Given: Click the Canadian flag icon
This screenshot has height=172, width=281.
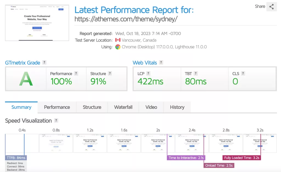Looking at the screenshot, I should [118, 40].
